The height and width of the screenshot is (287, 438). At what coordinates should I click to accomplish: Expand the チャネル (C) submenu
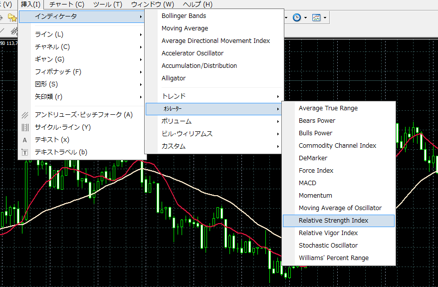coord(82,47)
